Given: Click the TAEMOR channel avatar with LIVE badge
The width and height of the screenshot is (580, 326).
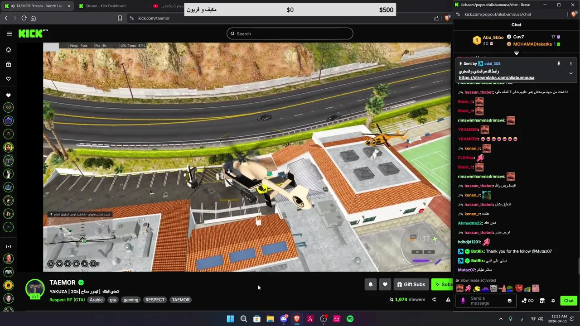Looking at the screenshot, I should point(35,289).
